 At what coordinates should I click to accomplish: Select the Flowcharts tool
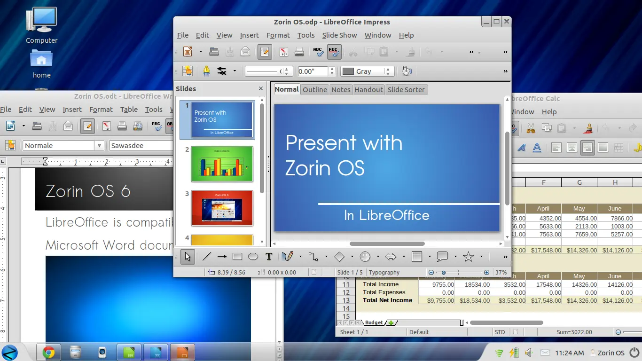417,257
